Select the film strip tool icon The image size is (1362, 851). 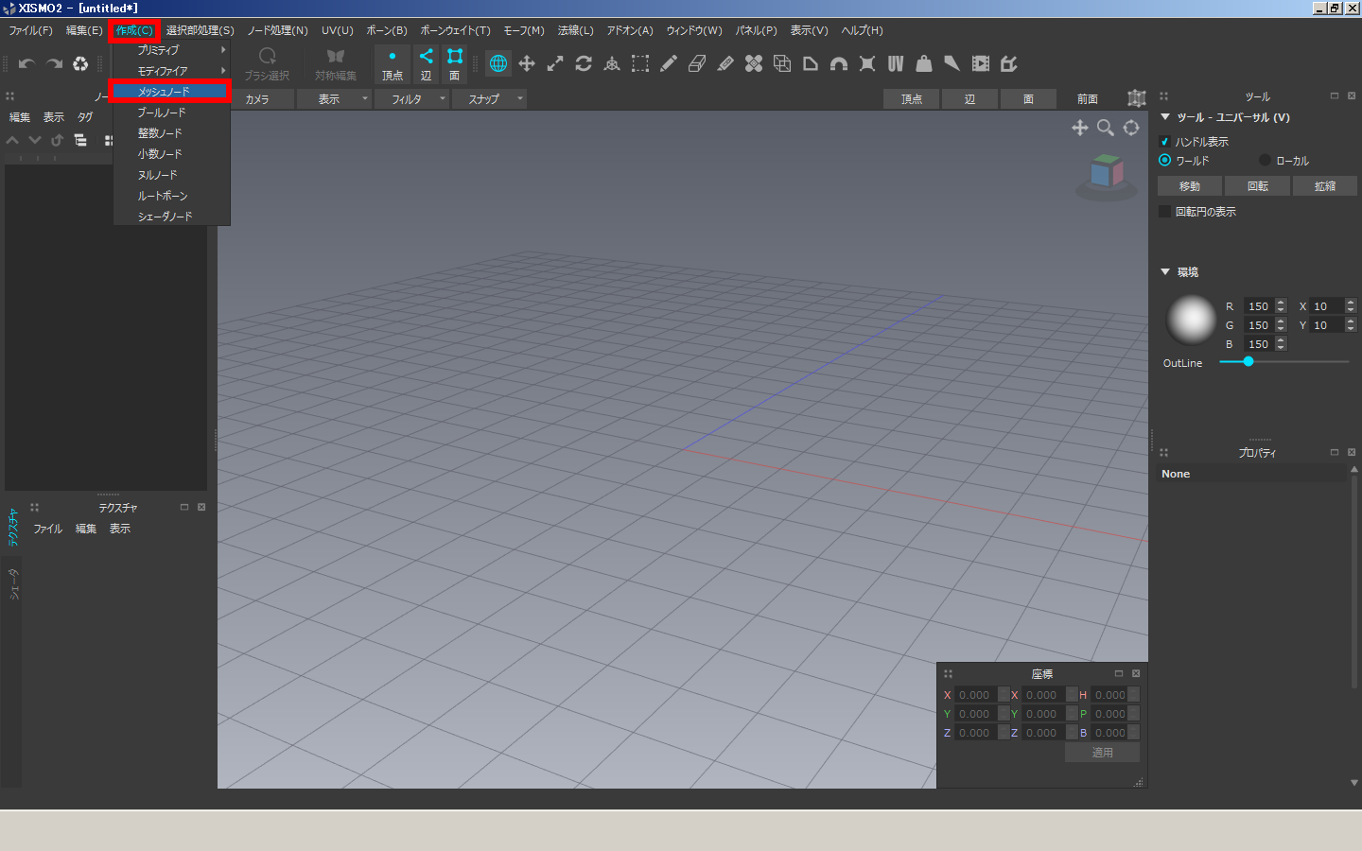981,63
